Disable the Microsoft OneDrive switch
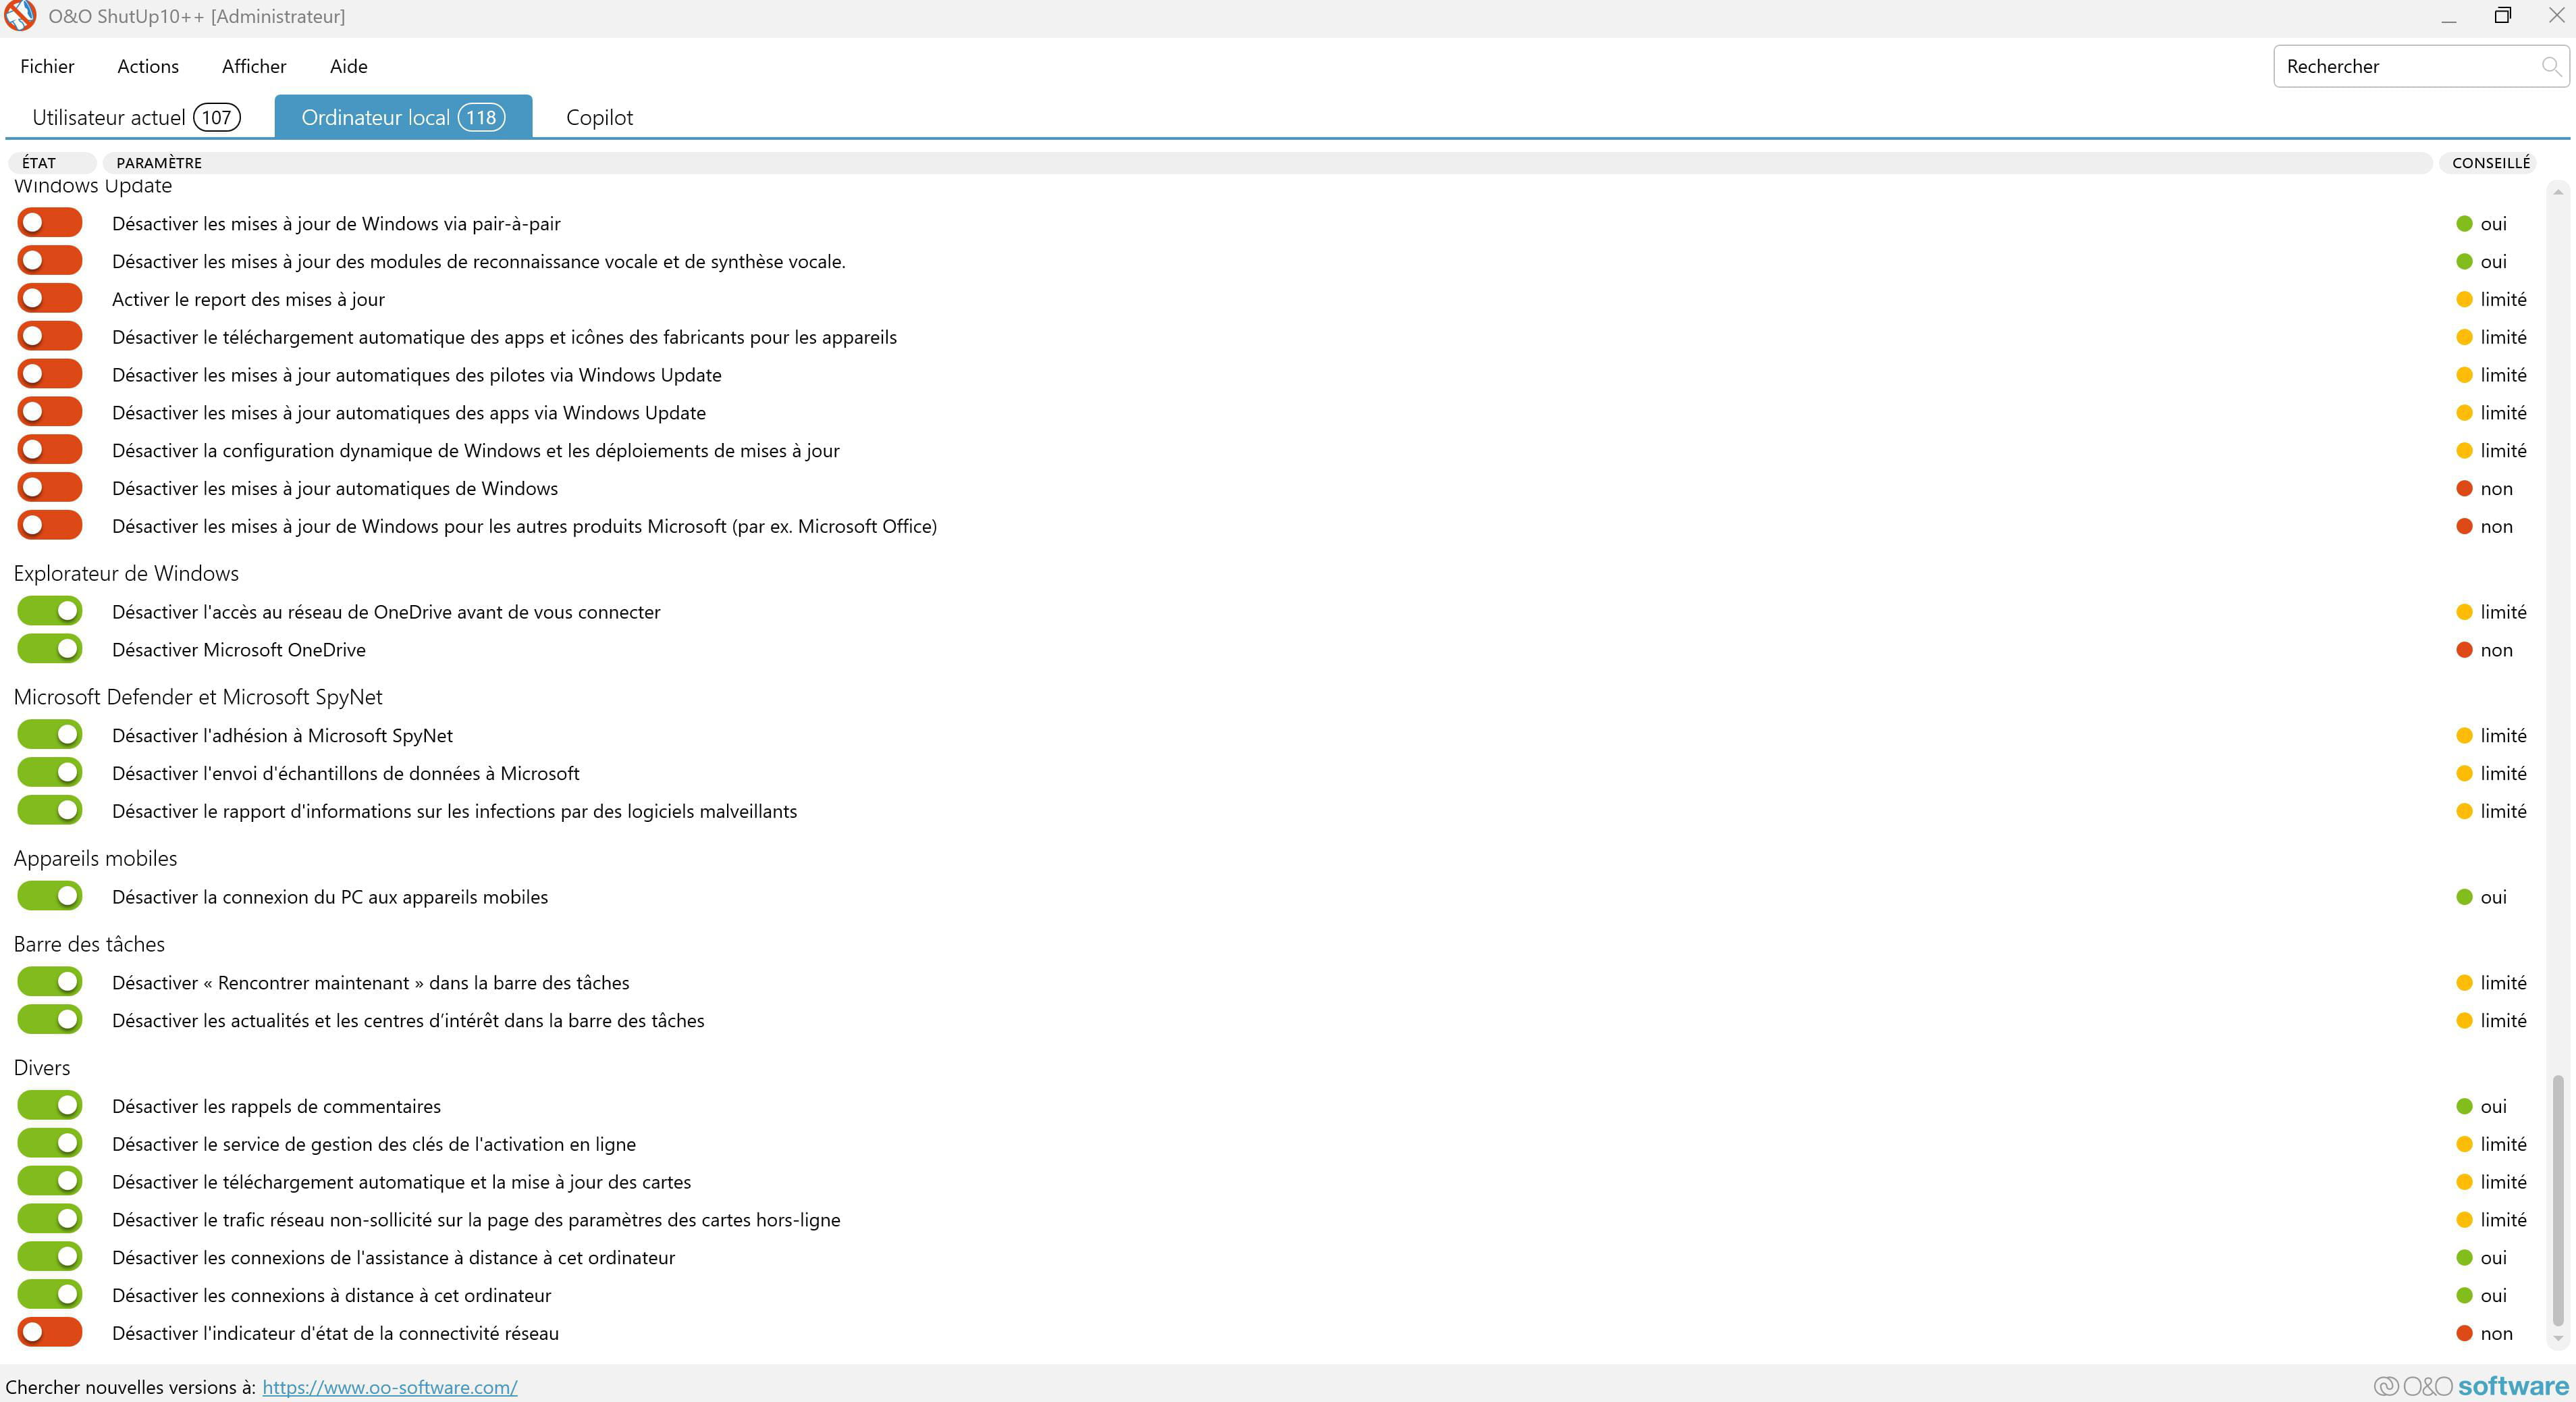Viewport: 2576px width, 1402px height. click(x=50, y=650)
